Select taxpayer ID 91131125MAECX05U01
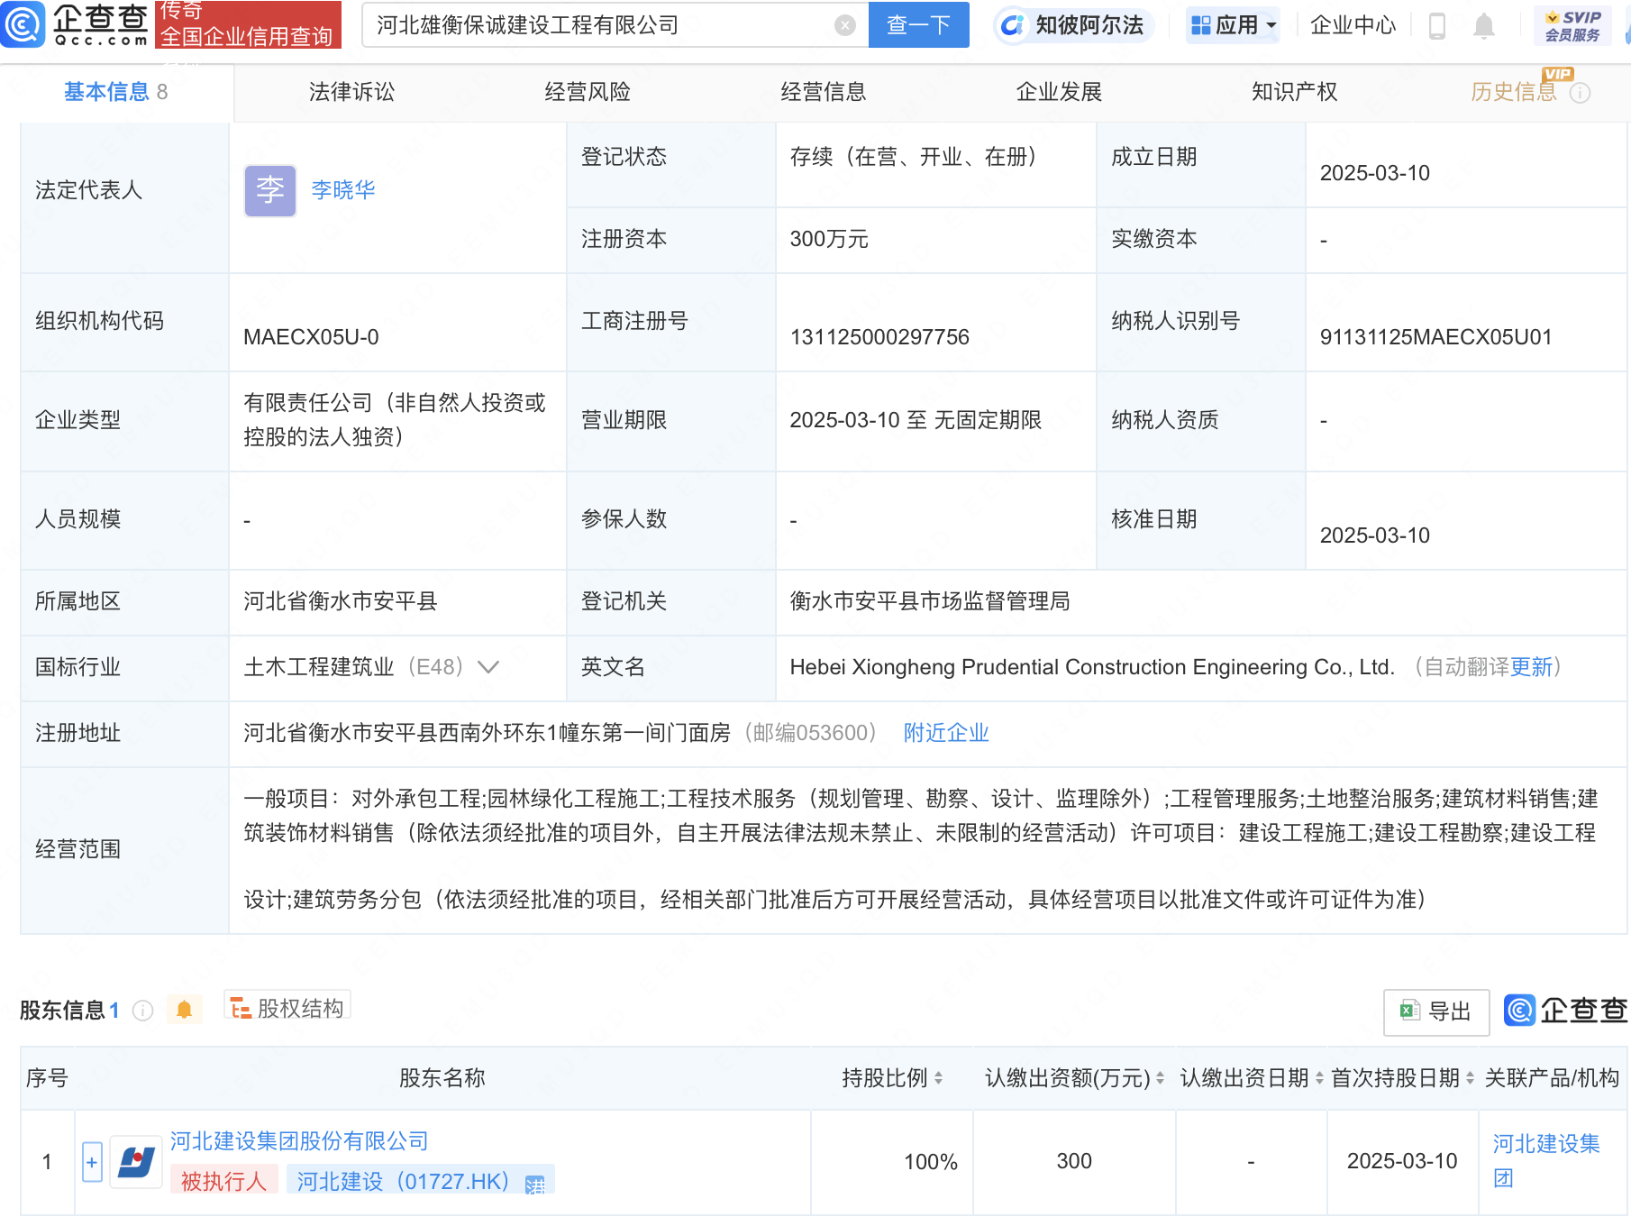1631x1217 pixels. pyautogui.click(x=1436, y=337)
